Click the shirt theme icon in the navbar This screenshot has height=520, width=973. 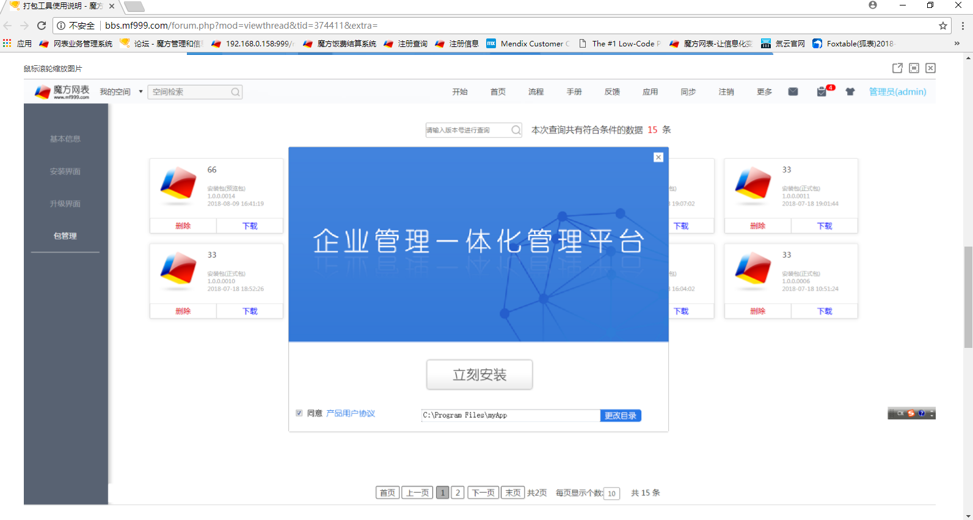[x=850, y=92]
